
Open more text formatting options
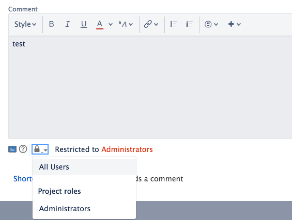point(126,24)
